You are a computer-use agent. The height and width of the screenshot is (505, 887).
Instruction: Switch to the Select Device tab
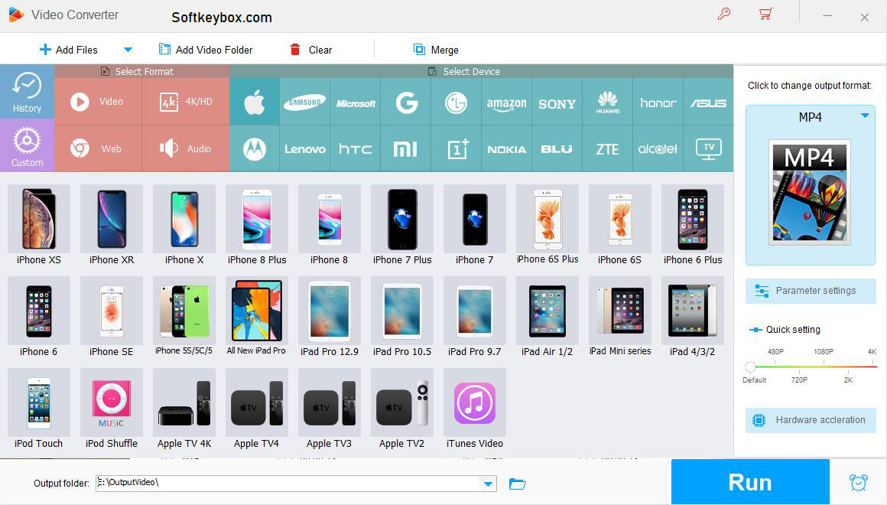464,71
